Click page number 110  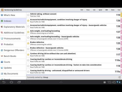point(118,15)
